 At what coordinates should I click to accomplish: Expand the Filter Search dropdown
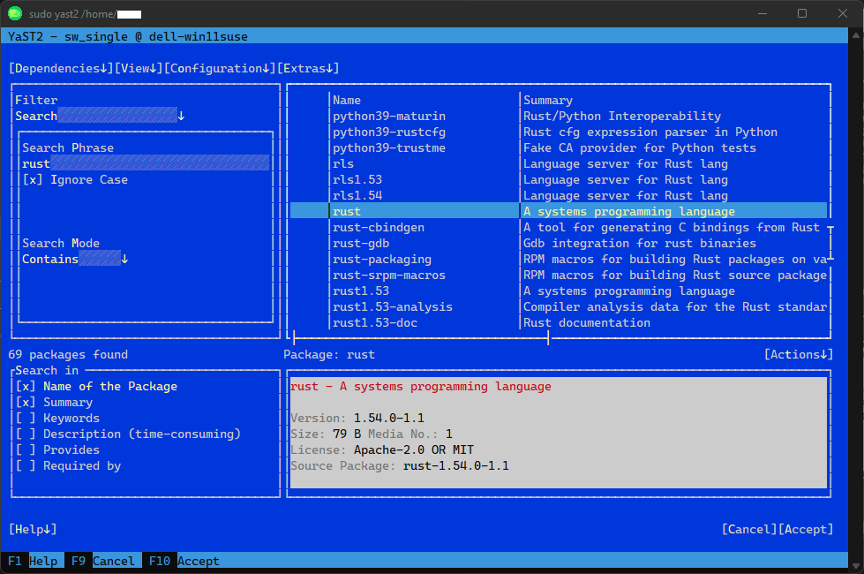[x=100, y=116]
